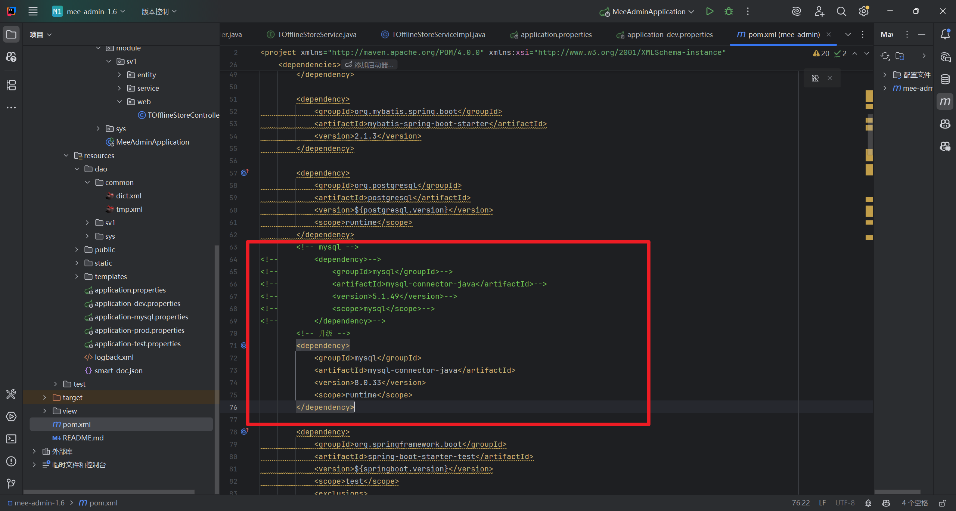Run MeeAdminApplication with the play button
This screenshot has width=956, height=511.
tap(710, 11)
